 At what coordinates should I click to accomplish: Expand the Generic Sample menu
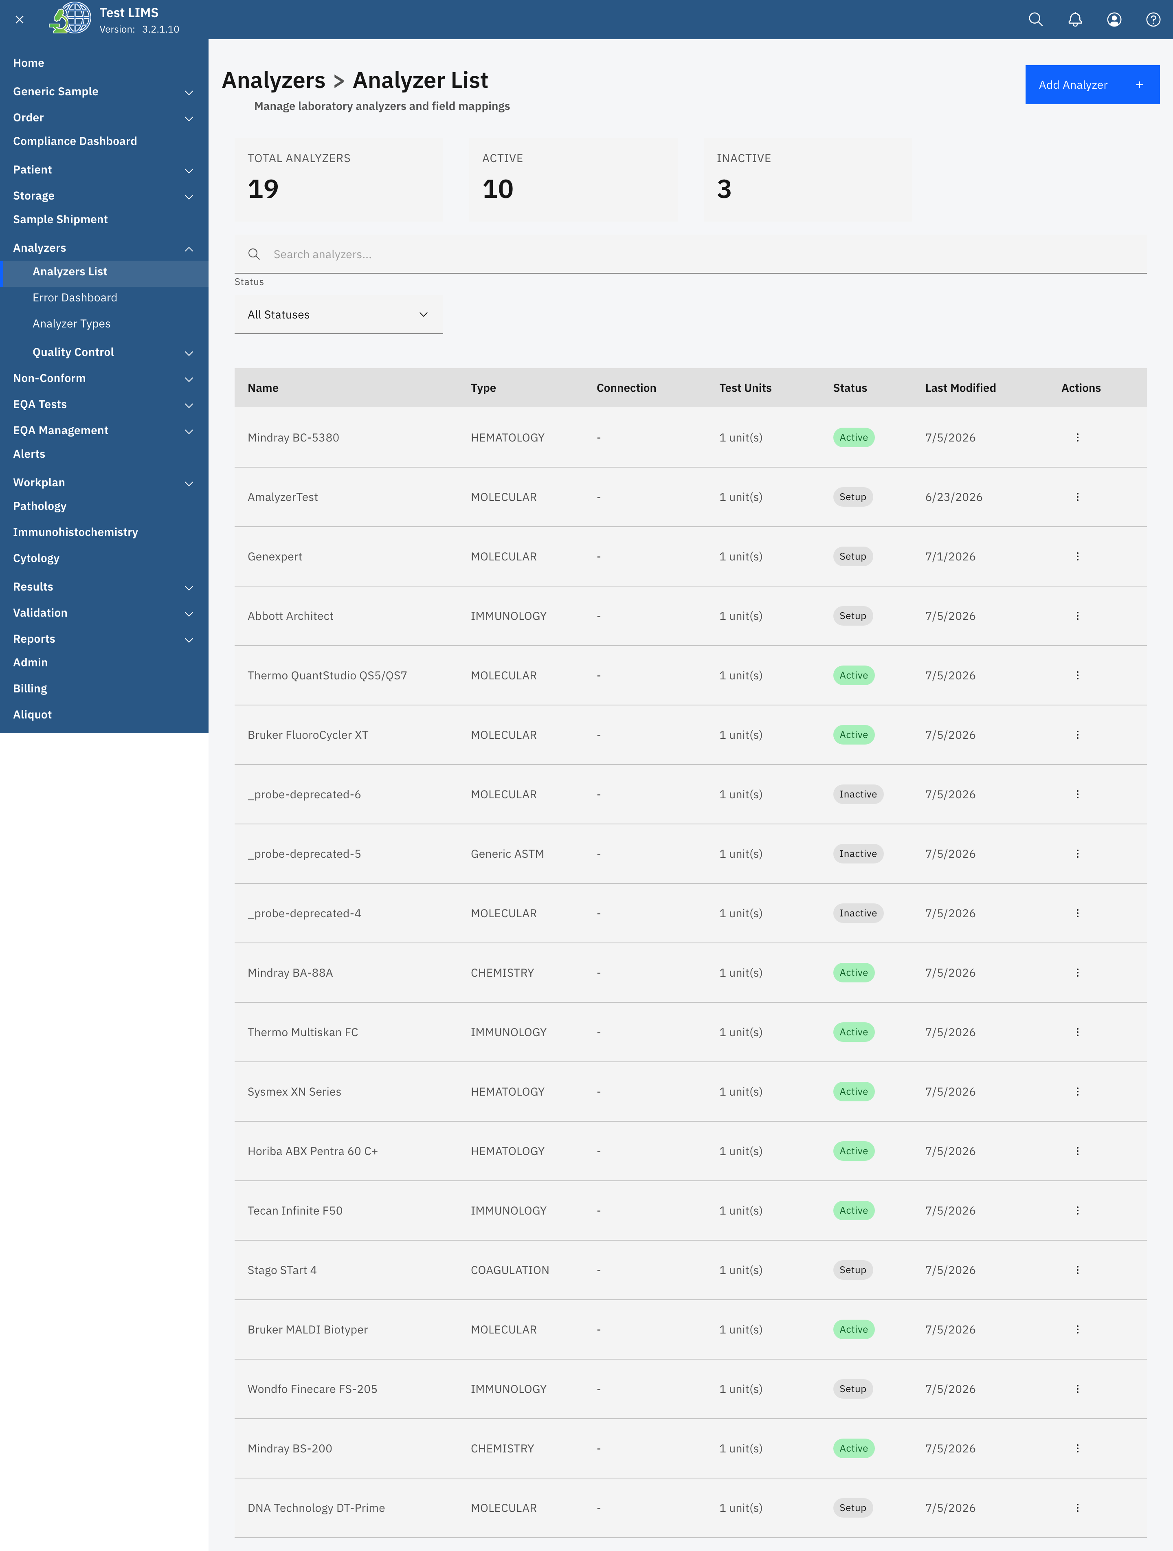[104, 92]
